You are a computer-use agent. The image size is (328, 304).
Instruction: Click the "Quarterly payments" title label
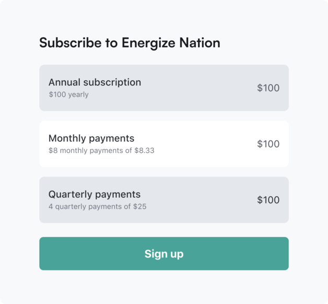(95, 195)
